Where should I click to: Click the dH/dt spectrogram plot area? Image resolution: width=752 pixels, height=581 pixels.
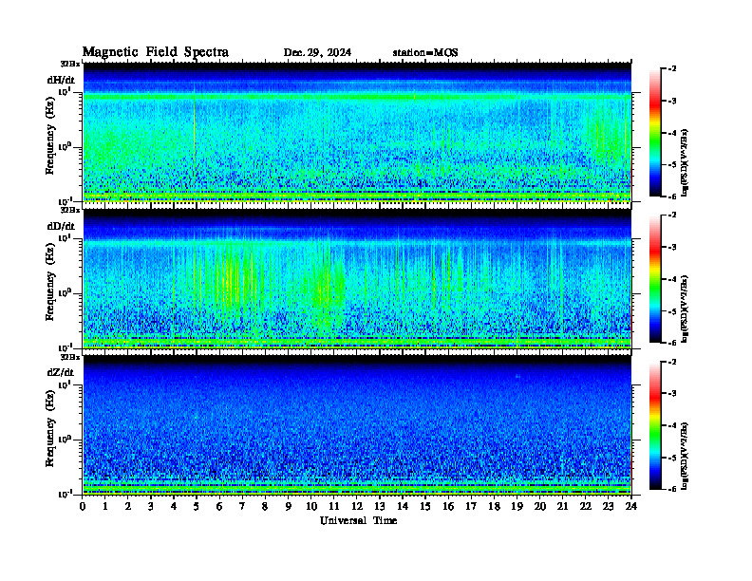point(357,132)
